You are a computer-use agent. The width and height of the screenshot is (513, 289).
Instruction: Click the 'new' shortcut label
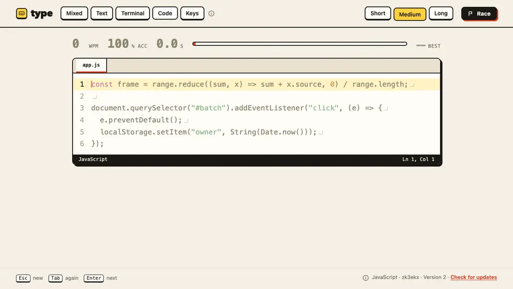point(38,278)
